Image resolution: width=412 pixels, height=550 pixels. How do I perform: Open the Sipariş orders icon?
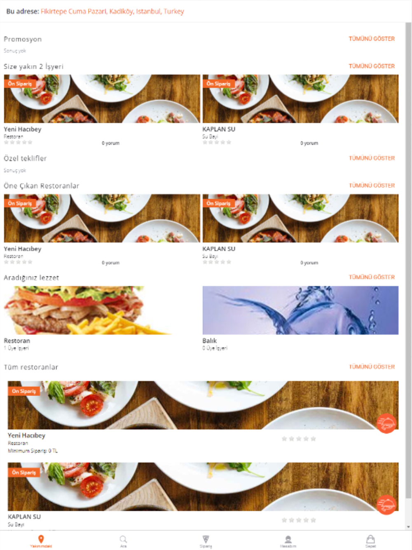click(206, 539)
